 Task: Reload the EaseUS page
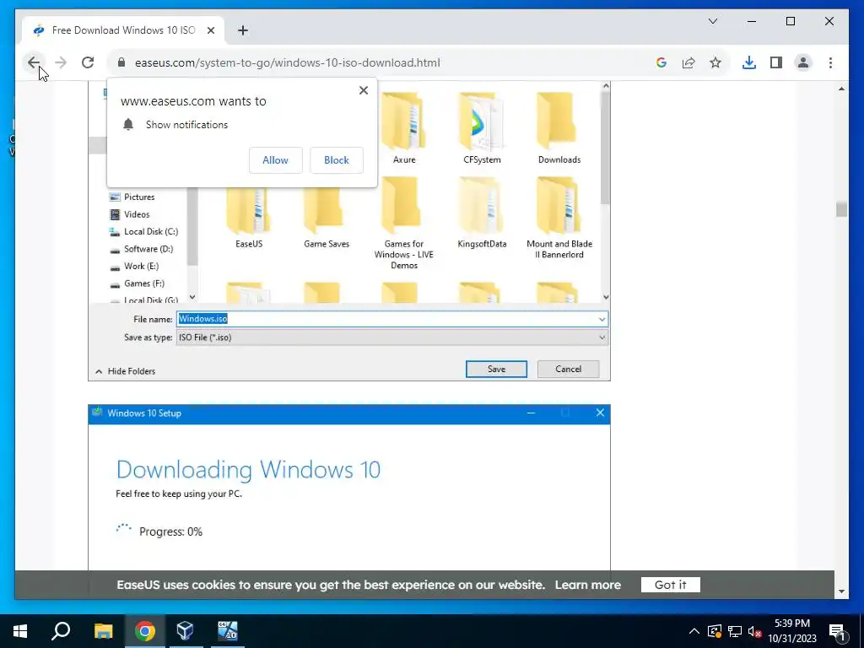(88, 62)
